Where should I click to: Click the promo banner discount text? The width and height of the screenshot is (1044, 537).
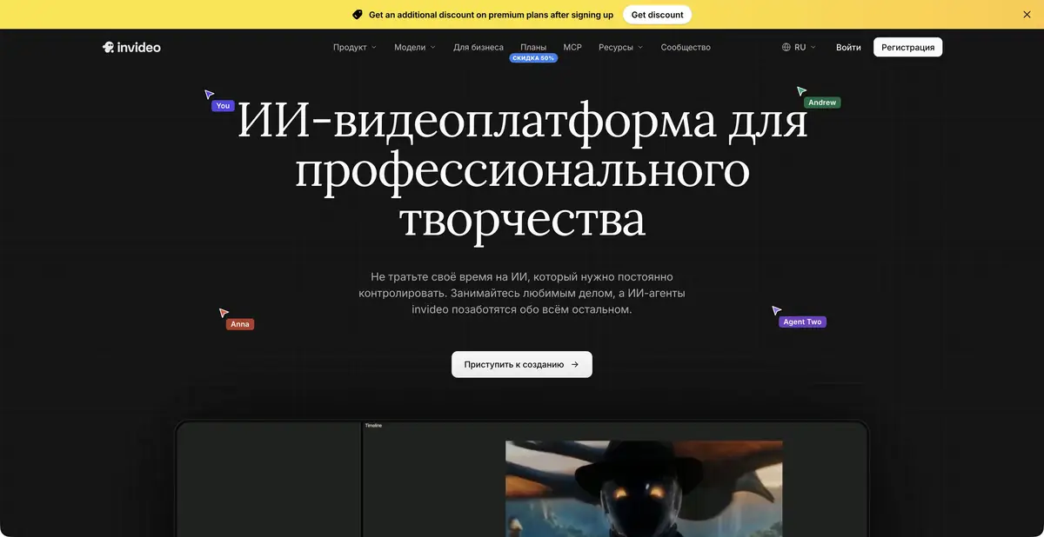(x=491, y=15)
